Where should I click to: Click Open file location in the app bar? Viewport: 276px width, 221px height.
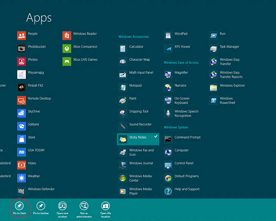tap(105, 209)
